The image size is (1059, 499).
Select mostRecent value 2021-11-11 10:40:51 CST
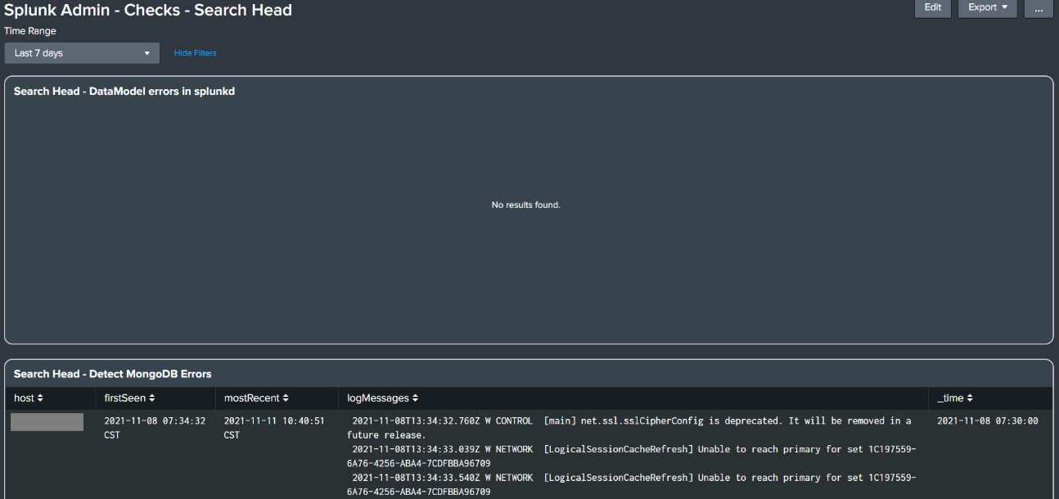click(x=274, y=428)
